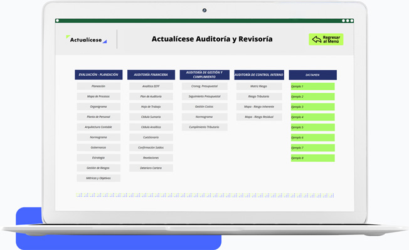Click the Dictamen column header
Screen dimensions: 409x250
click(x=313, y=75)
